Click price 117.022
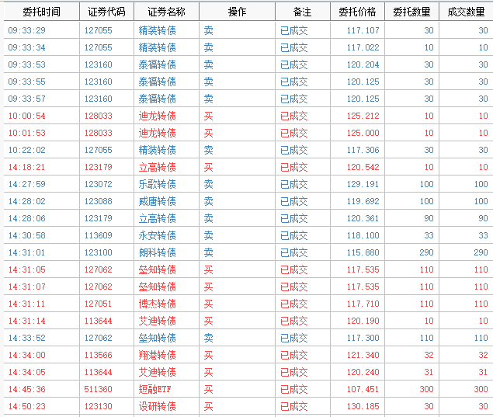This screenshot has height=417, width=493. coord(363,47)
